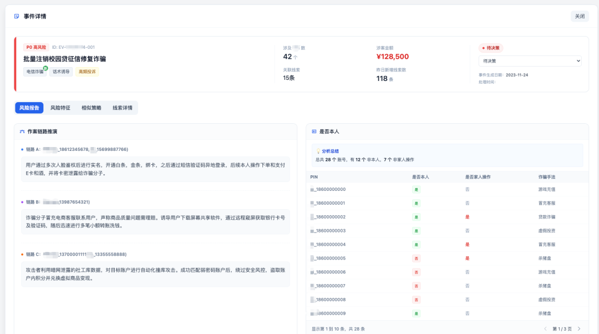Click the up arrow next to 42

(x=296, y=57)
